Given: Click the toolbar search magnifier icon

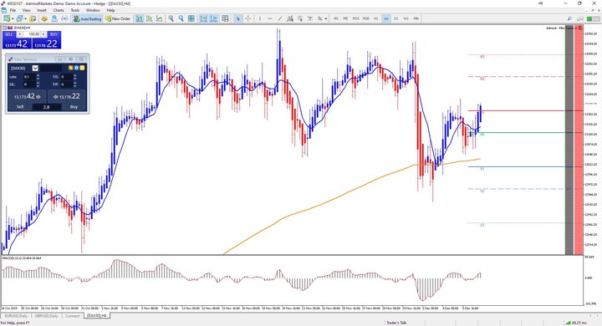Looking at the screenshot, I should [x=569, y=18].
